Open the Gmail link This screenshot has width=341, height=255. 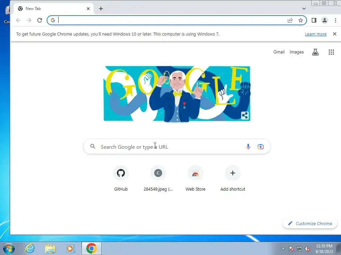[x=279, y=52]
